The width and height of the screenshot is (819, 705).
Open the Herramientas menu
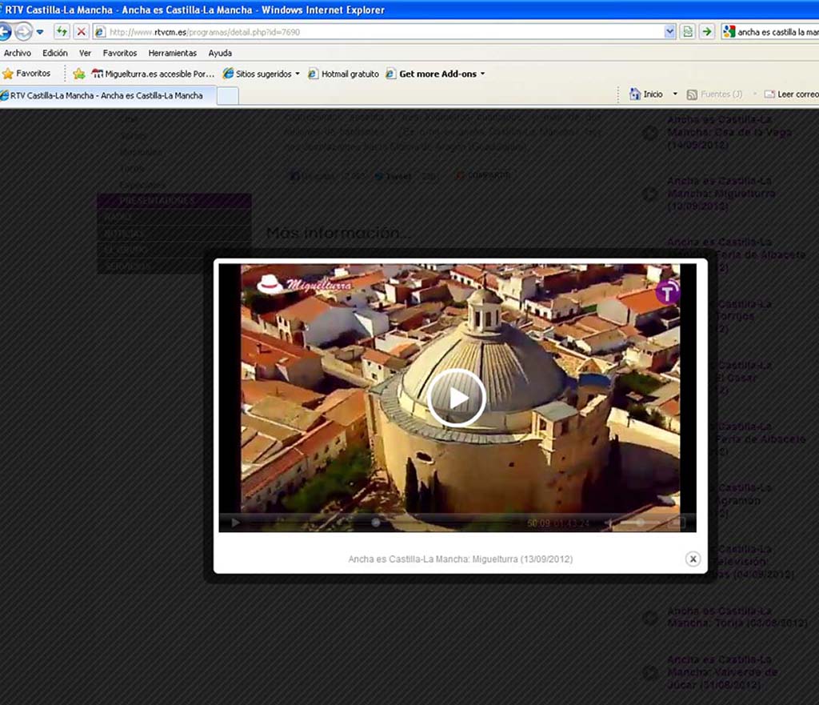pyautogui.click(x=172, y=53)
